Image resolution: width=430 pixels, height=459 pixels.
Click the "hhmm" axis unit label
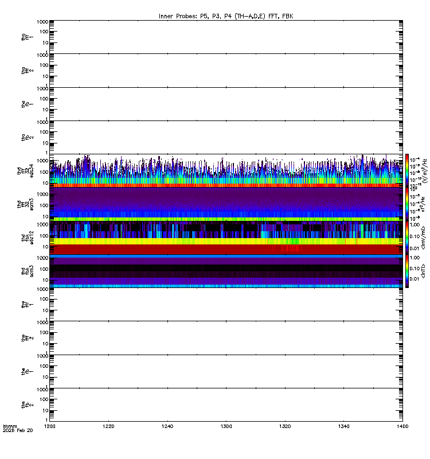pyautogui.click(x=10, y=426)
